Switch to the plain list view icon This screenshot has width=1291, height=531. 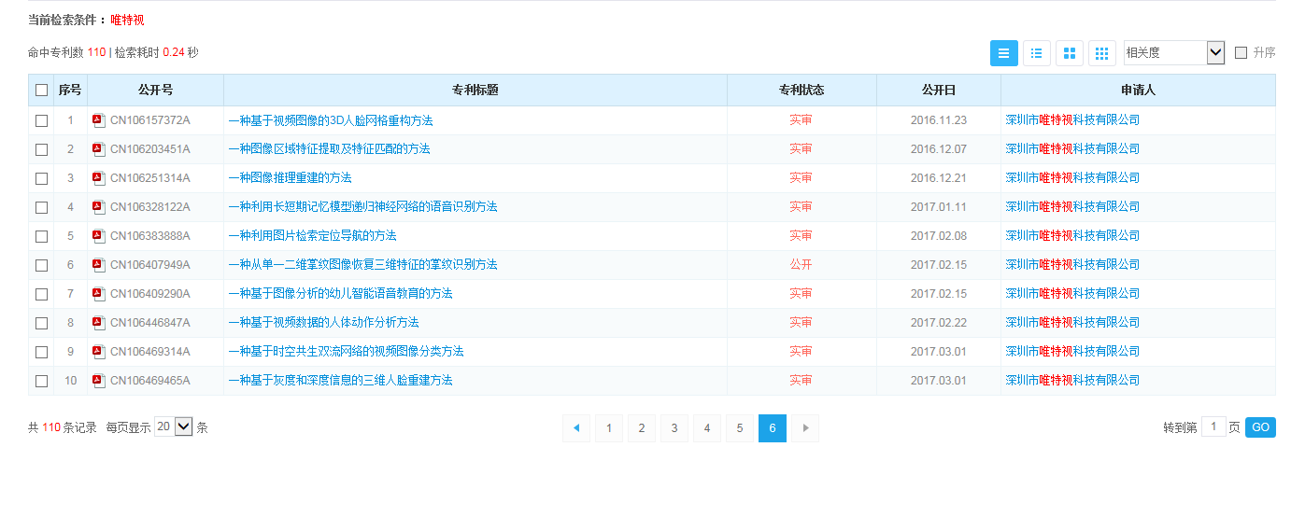point(1004,53)
